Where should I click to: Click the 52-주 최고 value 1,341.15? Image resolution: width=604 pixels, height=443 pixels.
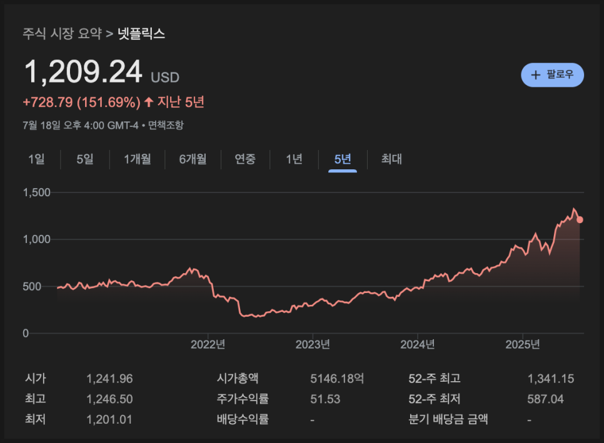tap(550, 379)
